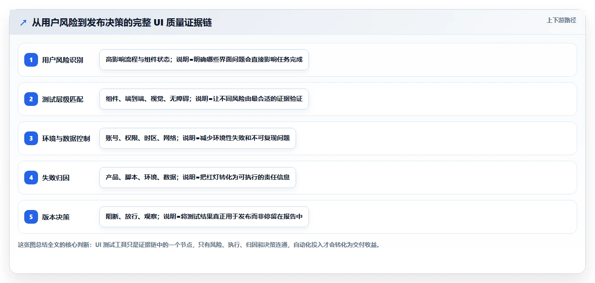Select step number badge 4
595x283 pixels.
31,178
